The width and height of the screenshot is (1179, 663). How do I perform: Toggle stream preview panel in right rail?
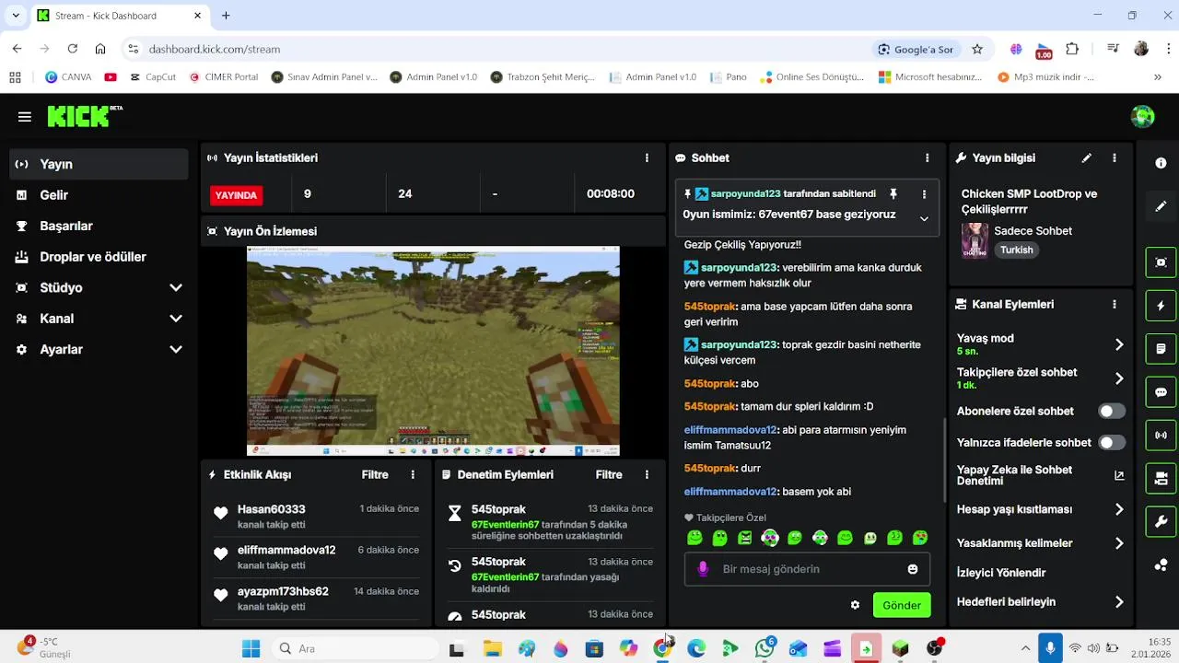tap(1161, 262)
